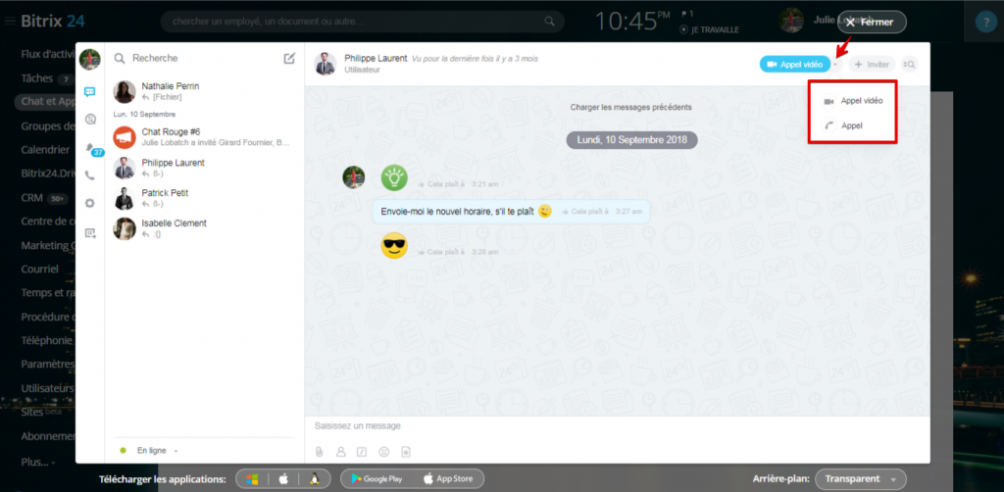1004x492 pixels.
Task: Open the Transparent background dropdown
Action: click(861, 478)
